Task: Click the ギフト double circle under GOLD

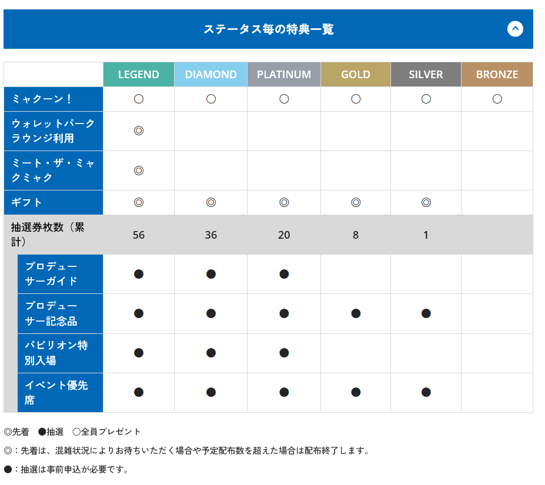Action: [356, 202]
